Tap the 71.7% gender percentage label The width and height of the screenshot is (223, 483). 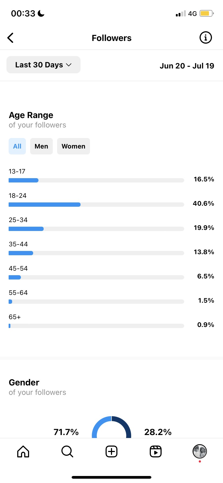click(x=66, y=432)
